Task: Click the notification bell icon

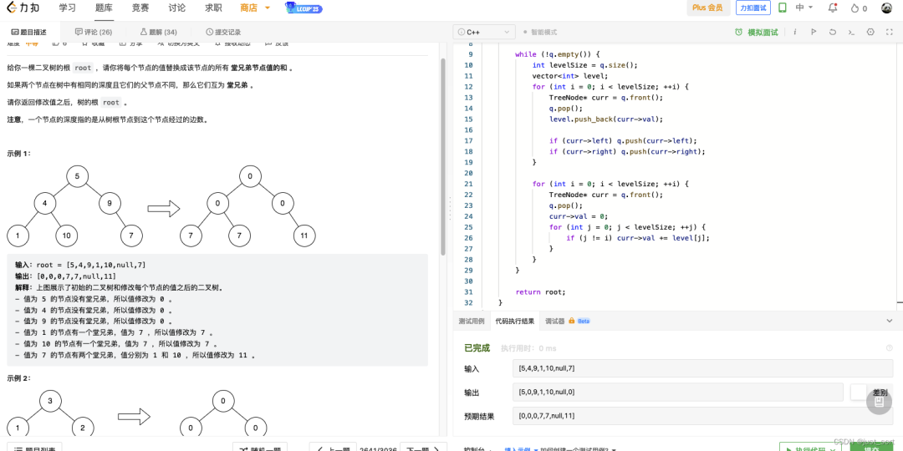Action: 833,8
